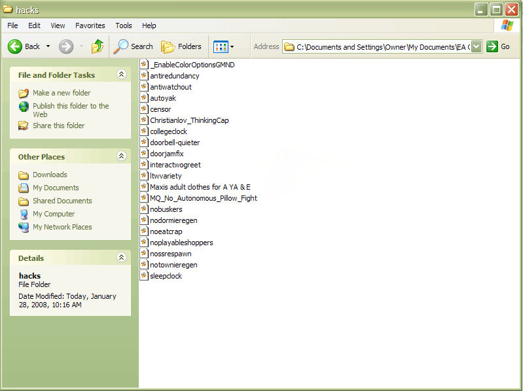Click the green Go arrow button
The height and width of the screenshot is (391, 523).
493,46
